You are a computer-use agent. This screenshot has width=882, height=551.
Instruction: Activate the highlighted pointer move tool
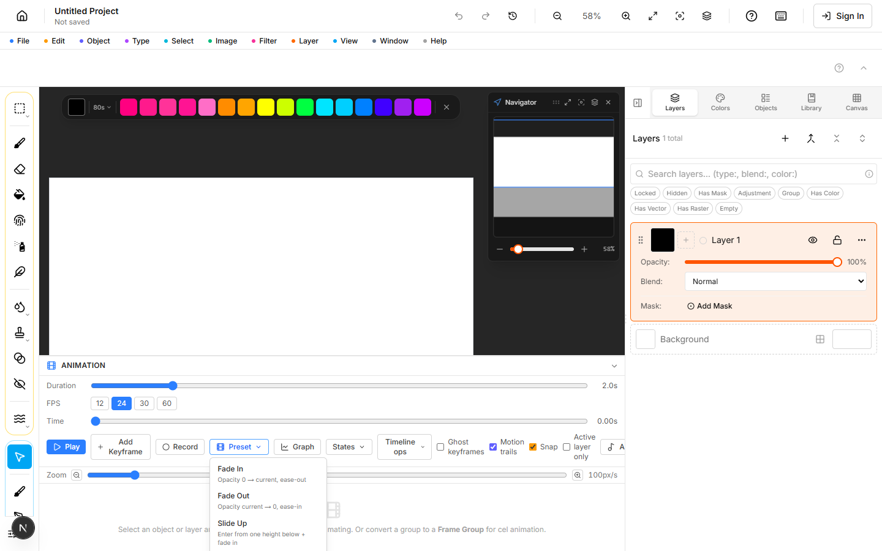tap(20, 457)
